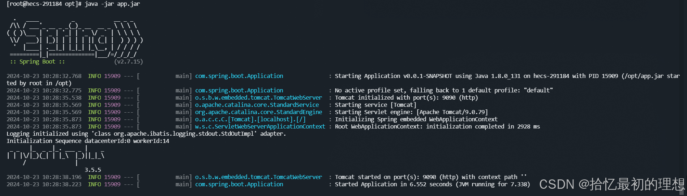The image size is (687, 196).
Task: Click 'initialization completed in 2928 ms' message
Action: pos(483,127)
